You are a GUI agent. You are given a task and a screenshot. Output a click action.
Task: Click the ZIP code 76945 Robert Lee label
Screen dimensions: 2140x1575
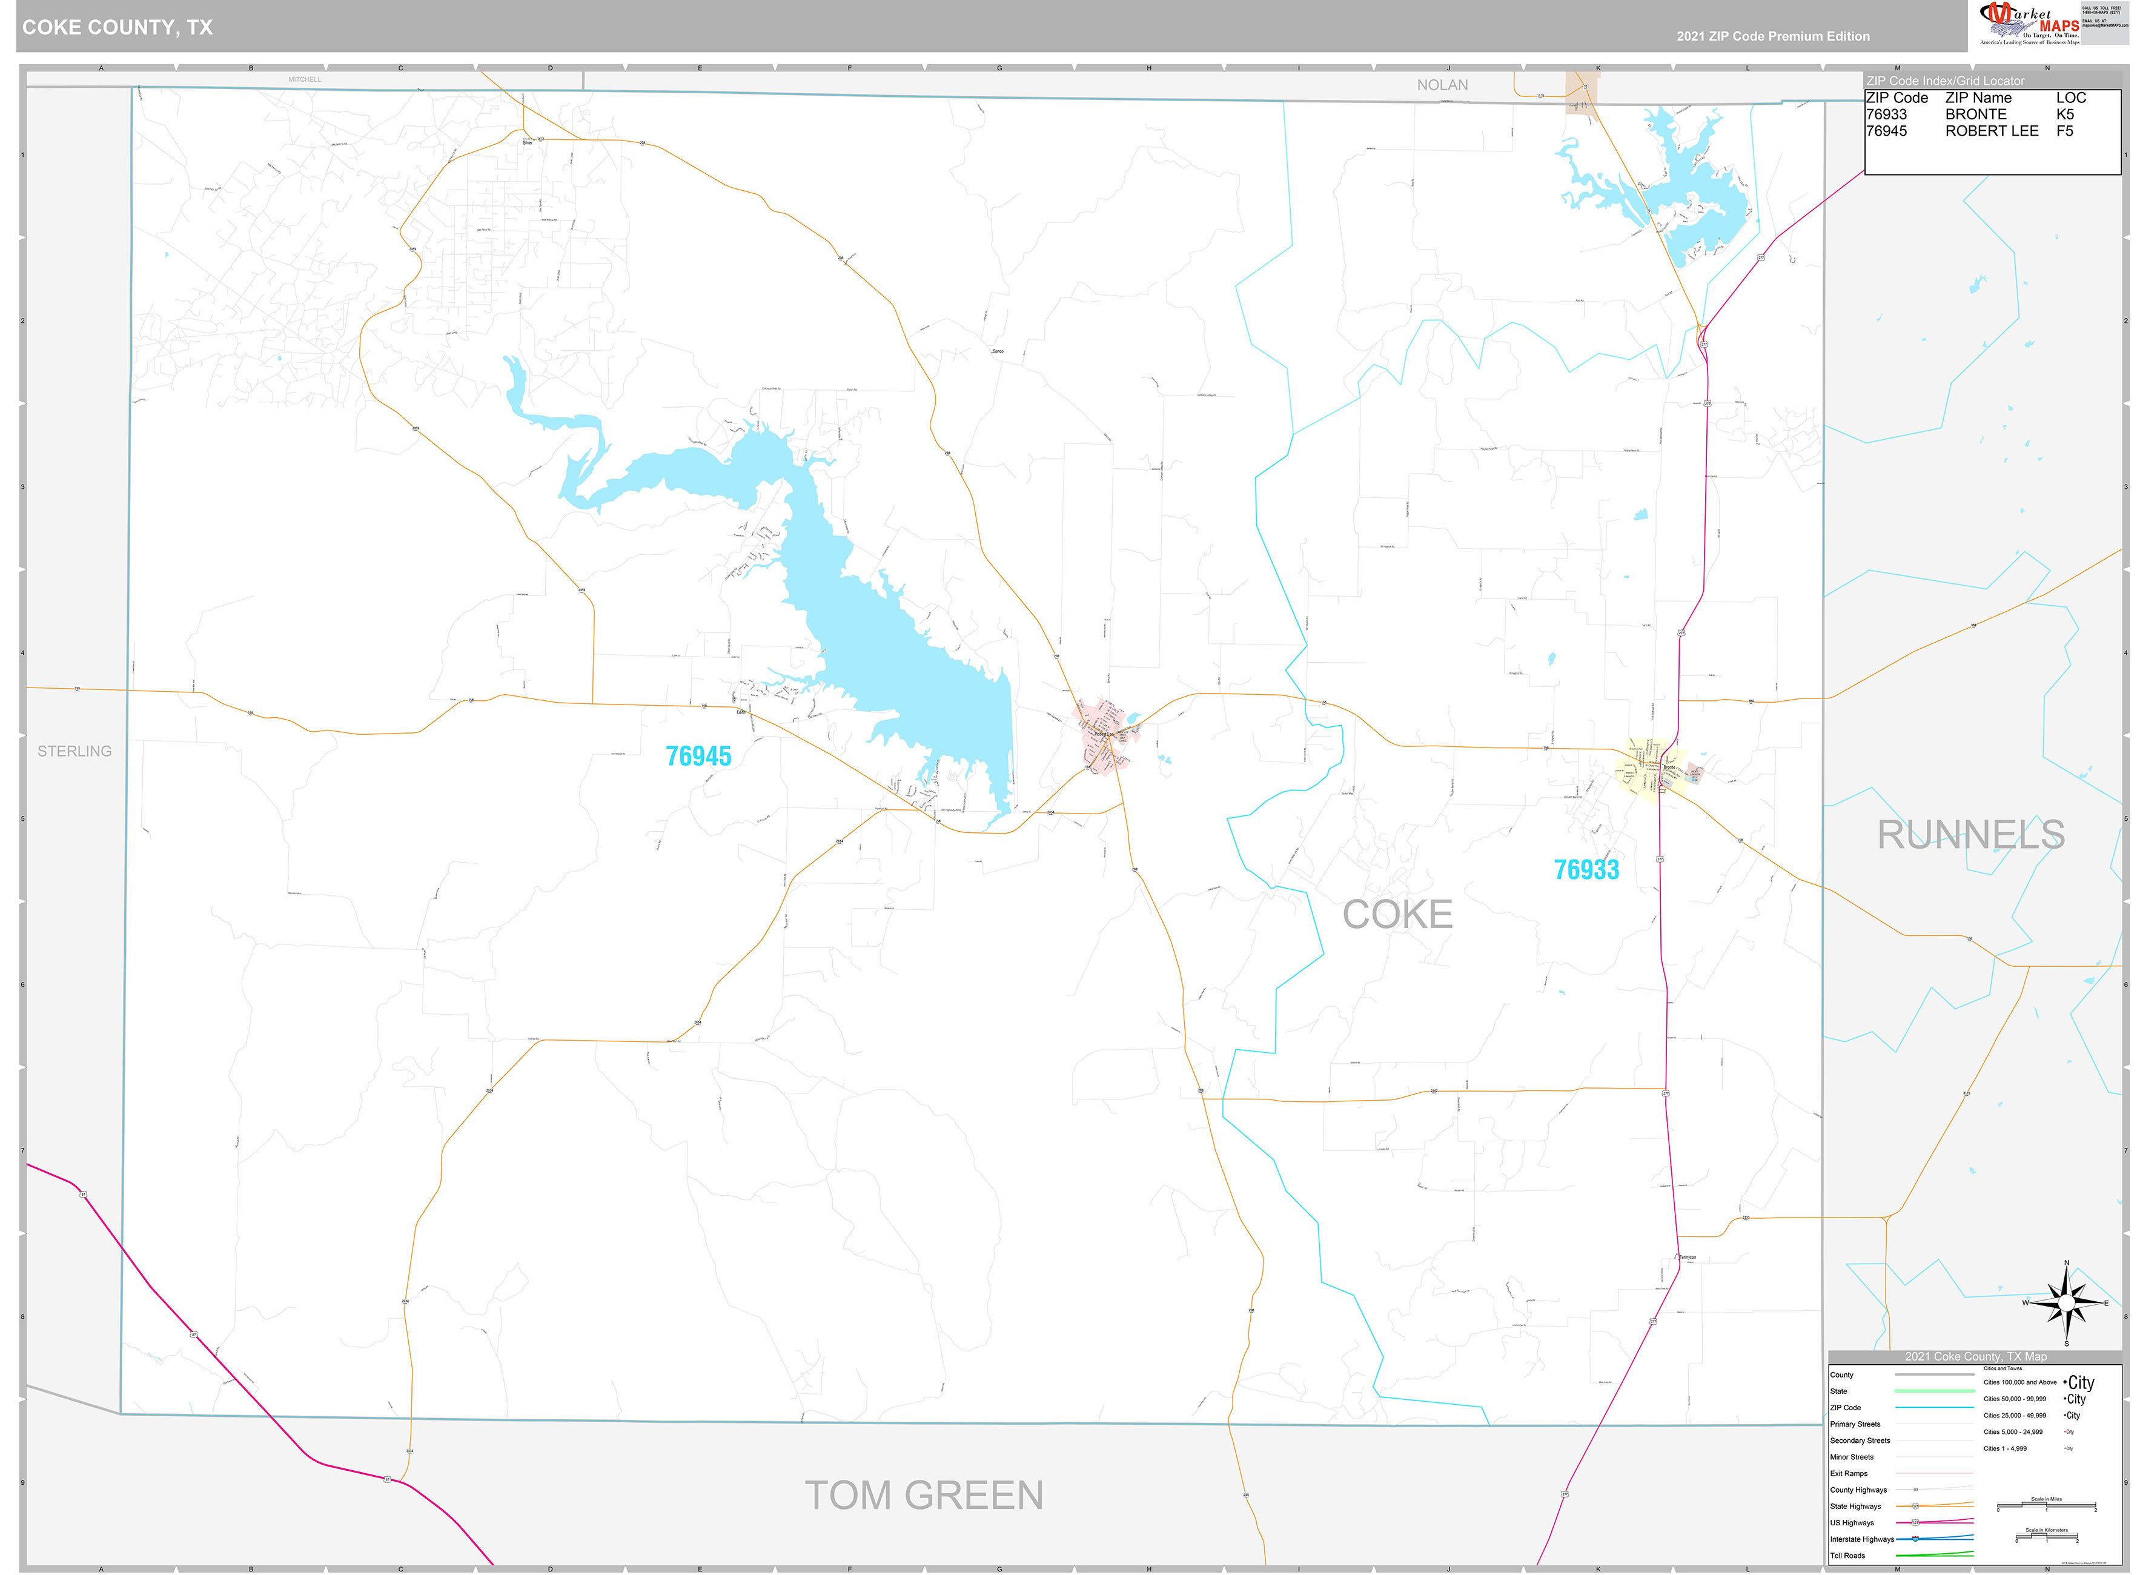point(701,755)
